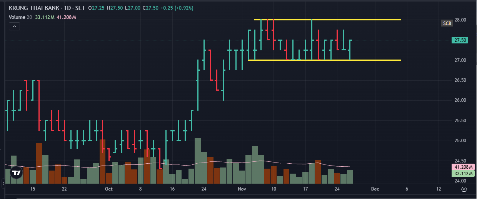Click the 41.208M value in Volume legend
Screen dimensions: 477x199
tap(66, 17)
